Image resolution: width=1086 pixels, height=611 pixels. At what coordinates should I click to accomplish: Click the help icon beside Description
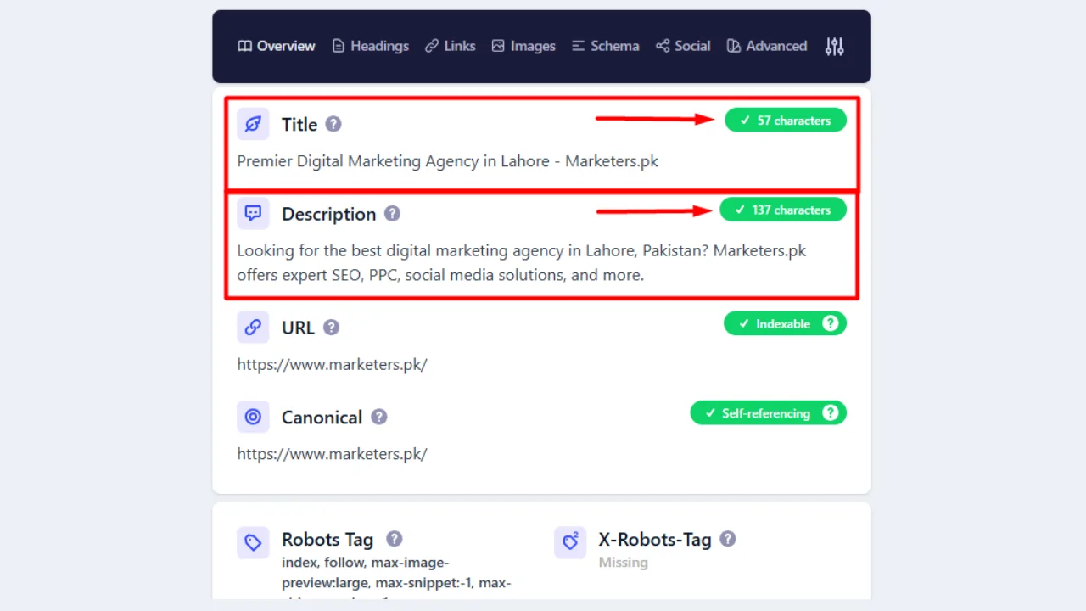[x=392, y=214]
